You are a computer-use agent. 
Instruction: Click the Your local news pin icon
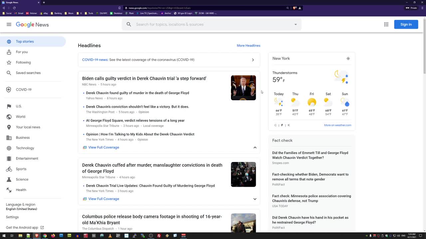(9, 127)
